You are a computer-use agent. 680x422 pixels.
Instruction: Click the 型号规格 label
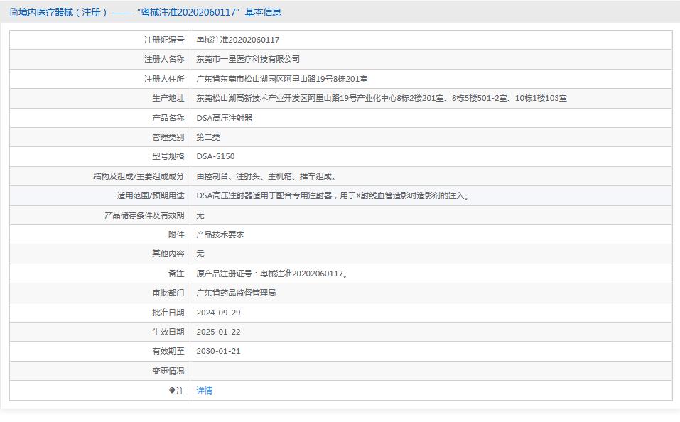coord(168,156)
